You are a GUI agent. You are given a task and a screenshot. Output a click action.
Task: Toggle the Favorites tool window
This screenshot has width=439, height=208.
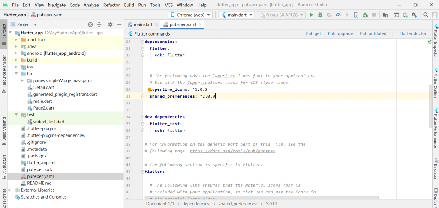point(4,198)
